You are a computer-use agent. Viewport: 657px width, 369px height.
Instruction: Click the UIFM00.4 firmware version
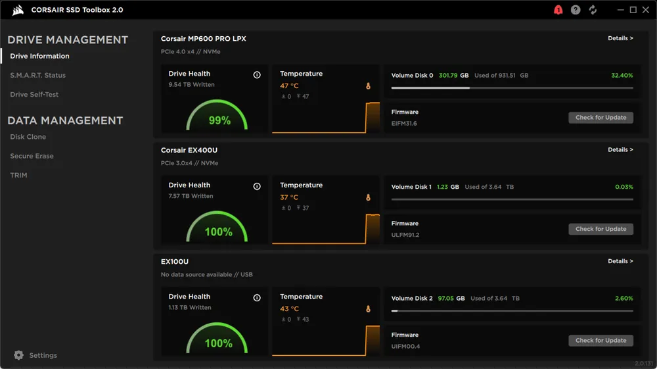pyautogui.click(x=405, y=347)
